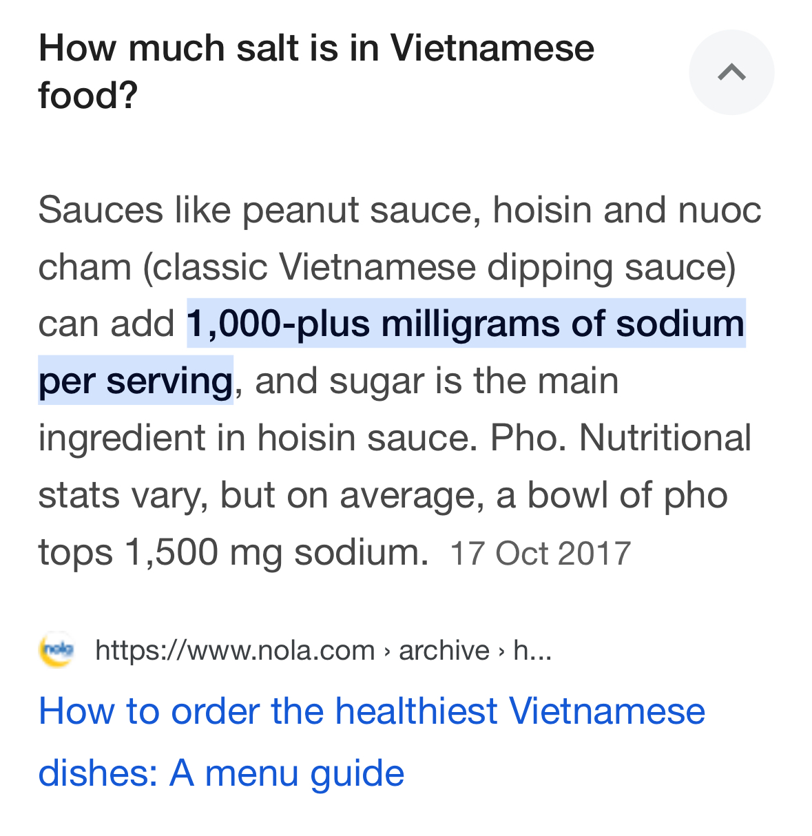Click the '17 Oct 2017' date label
812x836 pixels.
[x=541, y=554]
